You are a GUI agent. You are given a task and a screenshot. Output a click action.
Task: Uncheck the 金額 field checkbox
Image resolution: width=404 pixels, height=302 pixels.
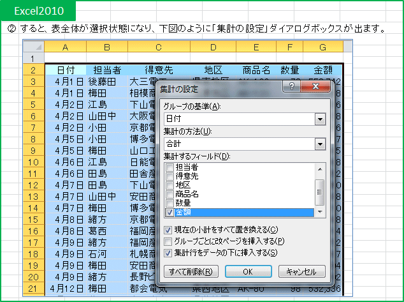point(170,212)
